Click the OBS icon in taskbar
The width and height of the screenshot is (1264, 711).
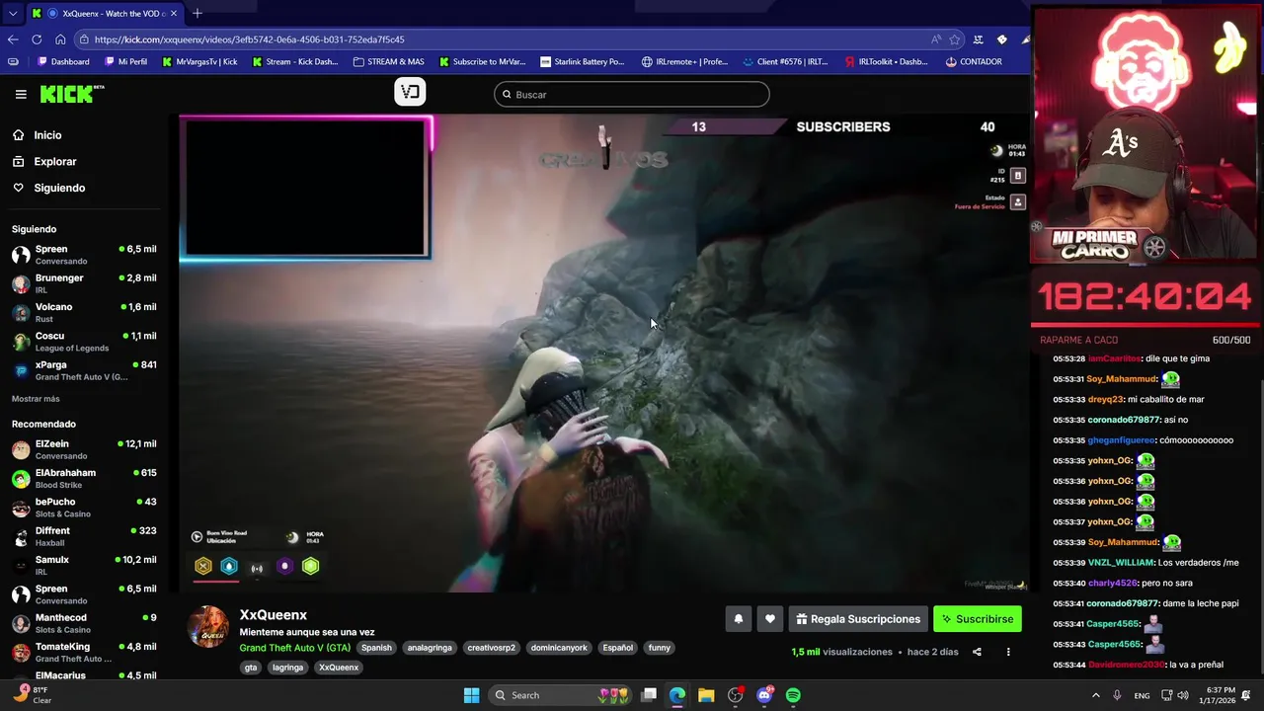click(x=735, y=695)
